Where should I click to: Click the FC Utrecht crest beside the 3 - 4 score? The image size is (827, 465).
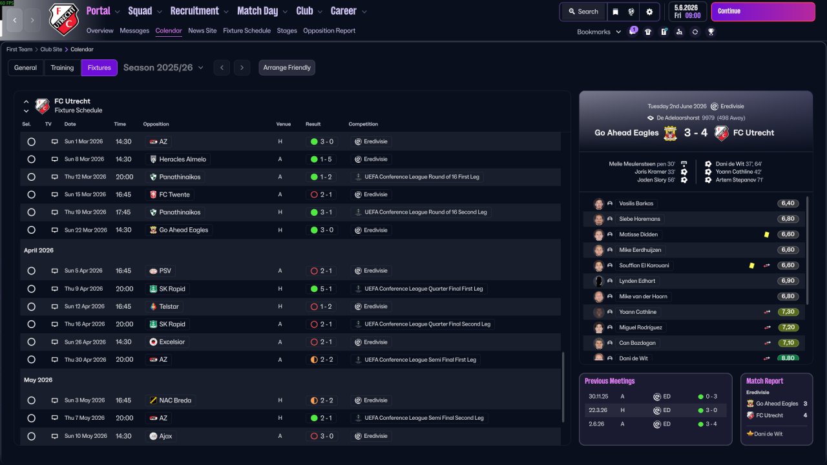pos(722,133)
